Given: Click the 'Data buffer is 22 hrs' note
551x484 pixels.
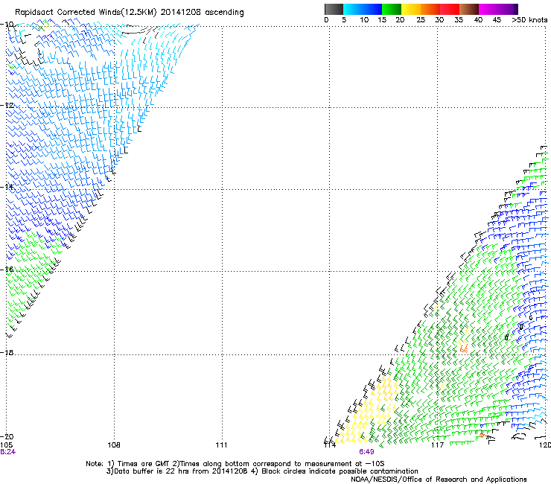Looking at the screenshot, I should [177, 471].
